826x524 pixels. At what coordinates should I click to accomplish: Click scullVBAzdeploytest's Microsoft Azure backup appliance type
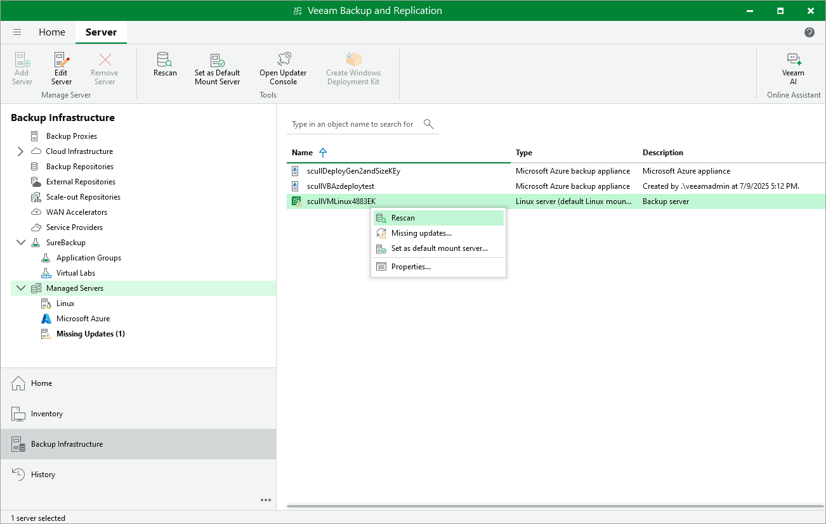(573, 186)
